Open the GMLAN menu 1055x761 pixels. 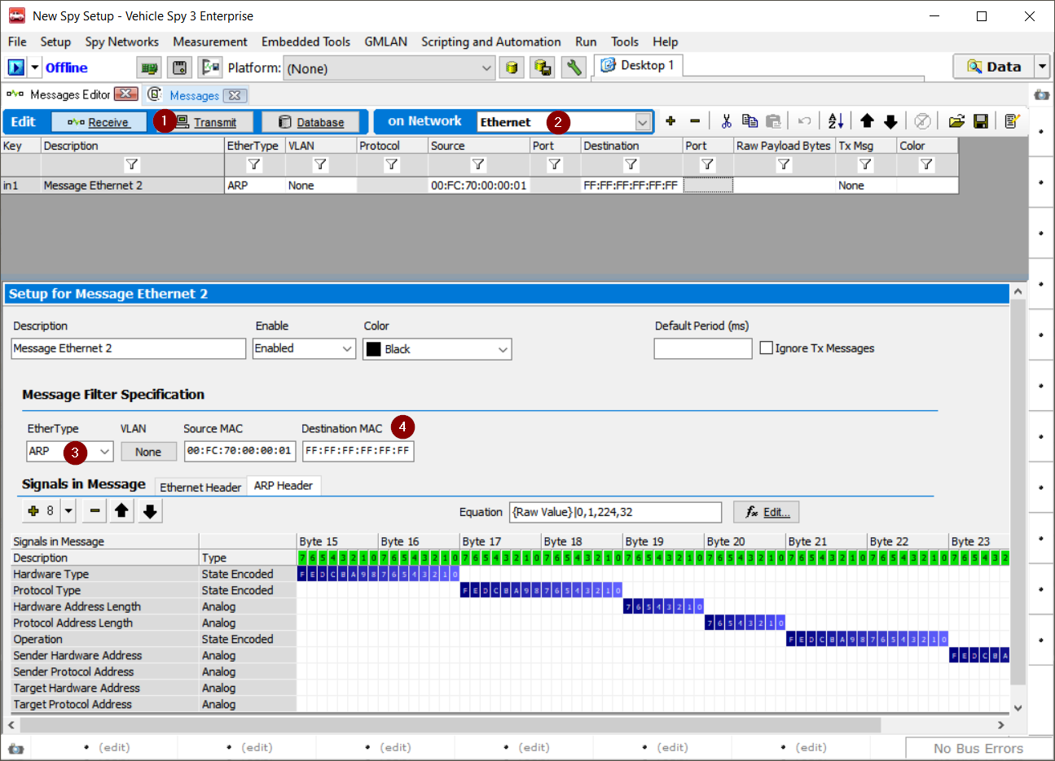pos(386,42)
